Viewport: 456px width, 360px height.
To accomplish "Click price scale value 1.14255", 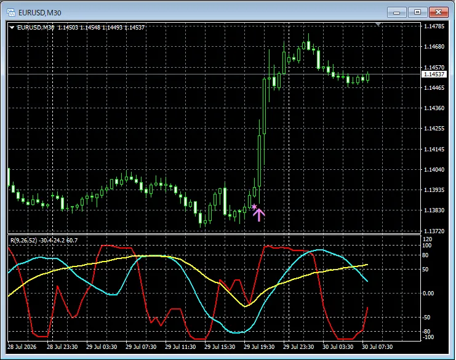I will coord(434,129).
